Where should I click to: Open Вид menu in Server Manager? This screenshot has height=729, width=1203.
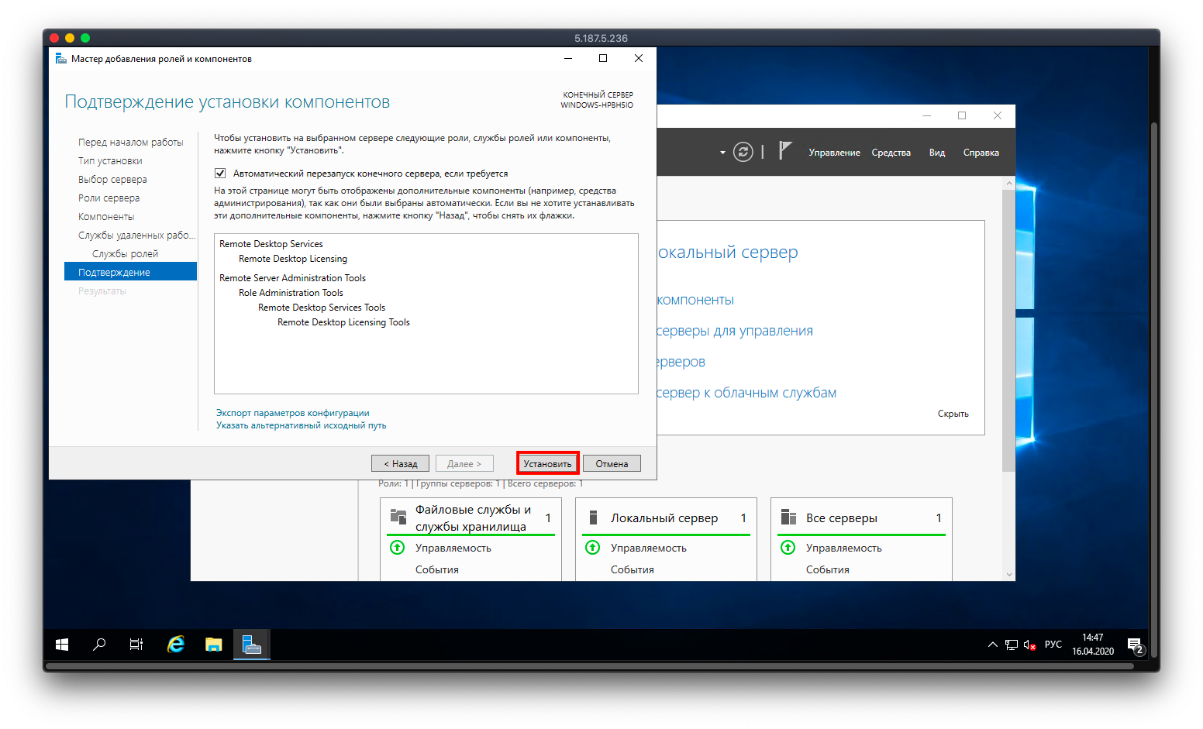[x=936, y=153]
